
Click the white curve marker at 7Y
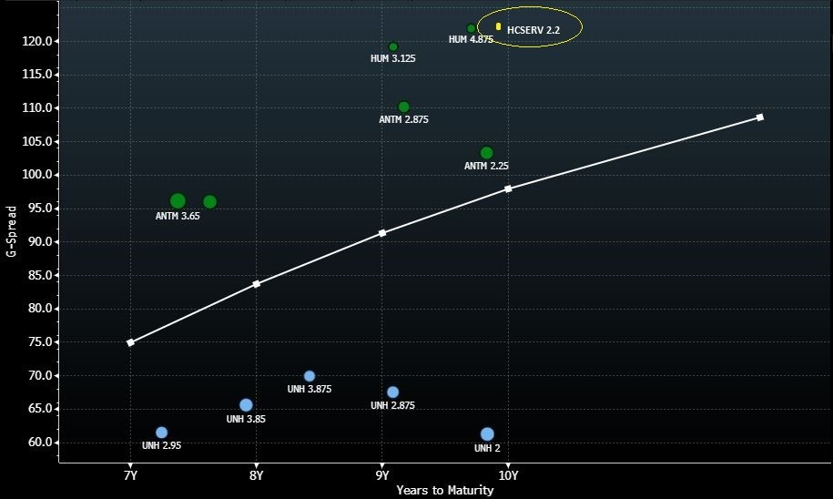pos(130,342)
